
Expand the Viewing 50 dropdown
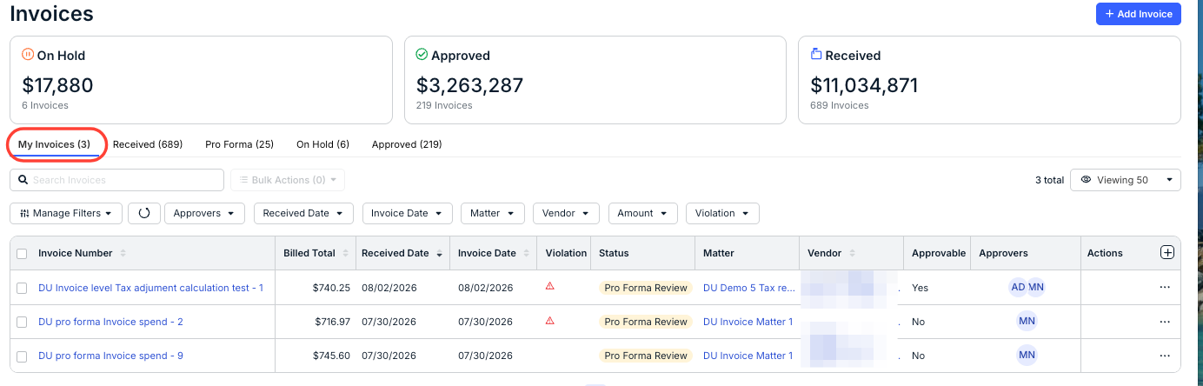coord(1125,180)
